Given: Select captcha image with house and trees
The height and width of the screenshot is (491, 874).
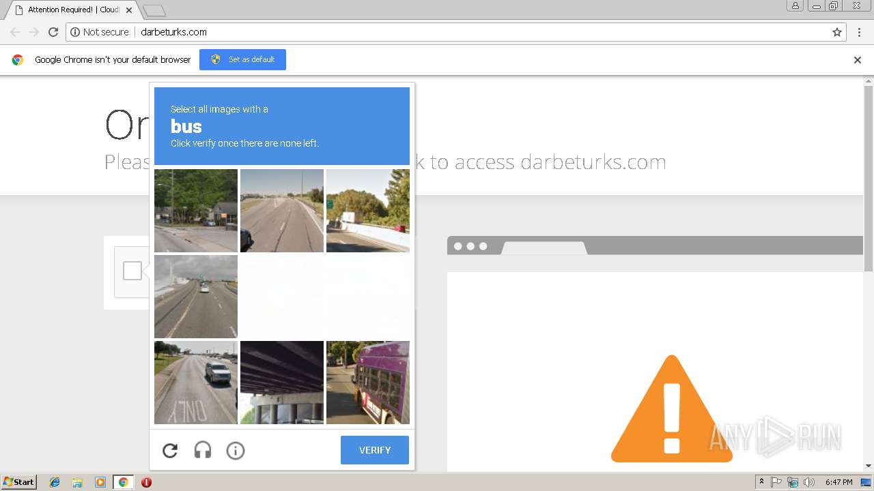Looking at the screenshot, I should 196,211.
